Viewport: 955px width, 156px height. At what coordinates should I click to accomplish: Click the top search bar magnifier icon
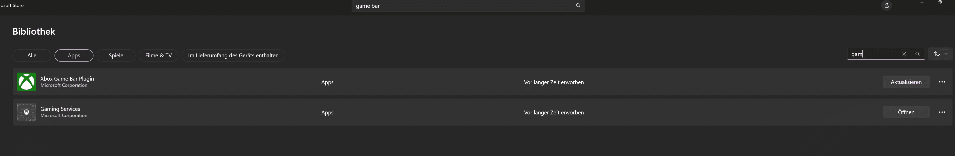[x=578, y=5]
